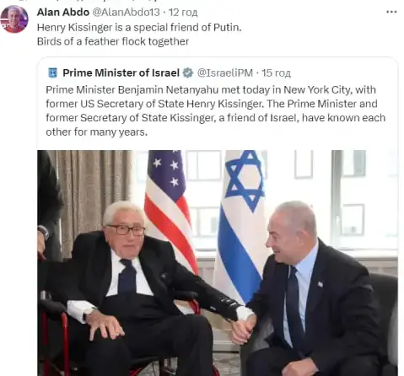Screen dimensions: 404x376
Task: Click the Alan Abdo display name
Action: click(x=63, y=12)
